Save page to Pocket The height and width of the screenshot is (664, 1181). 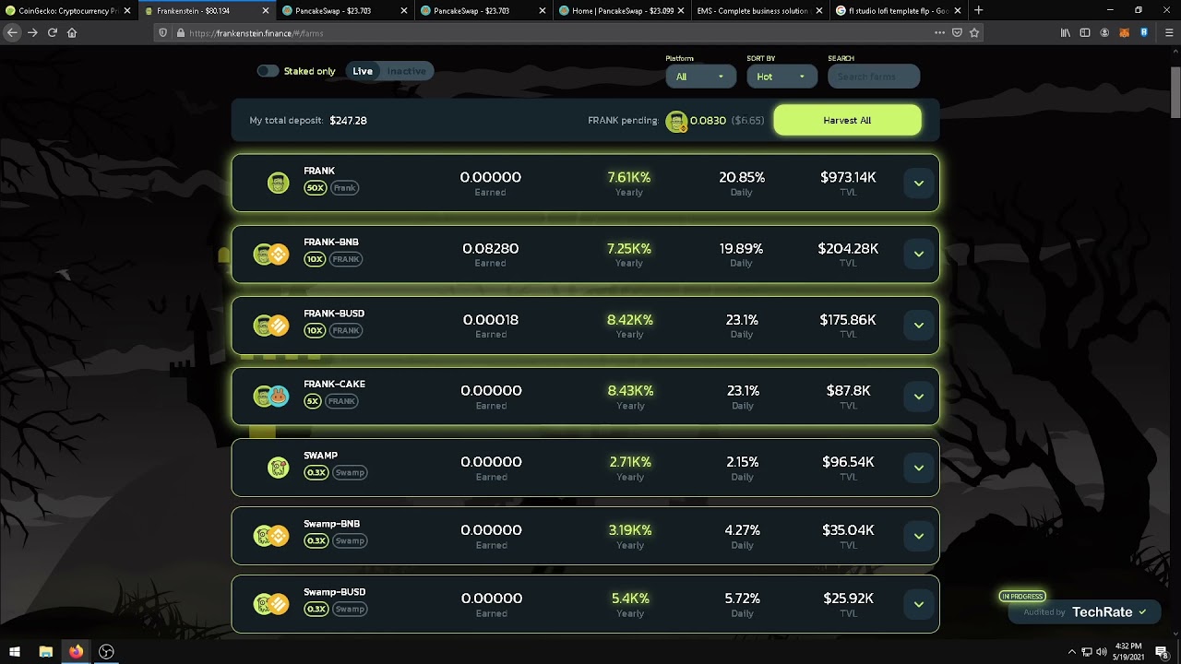(957, 32)
